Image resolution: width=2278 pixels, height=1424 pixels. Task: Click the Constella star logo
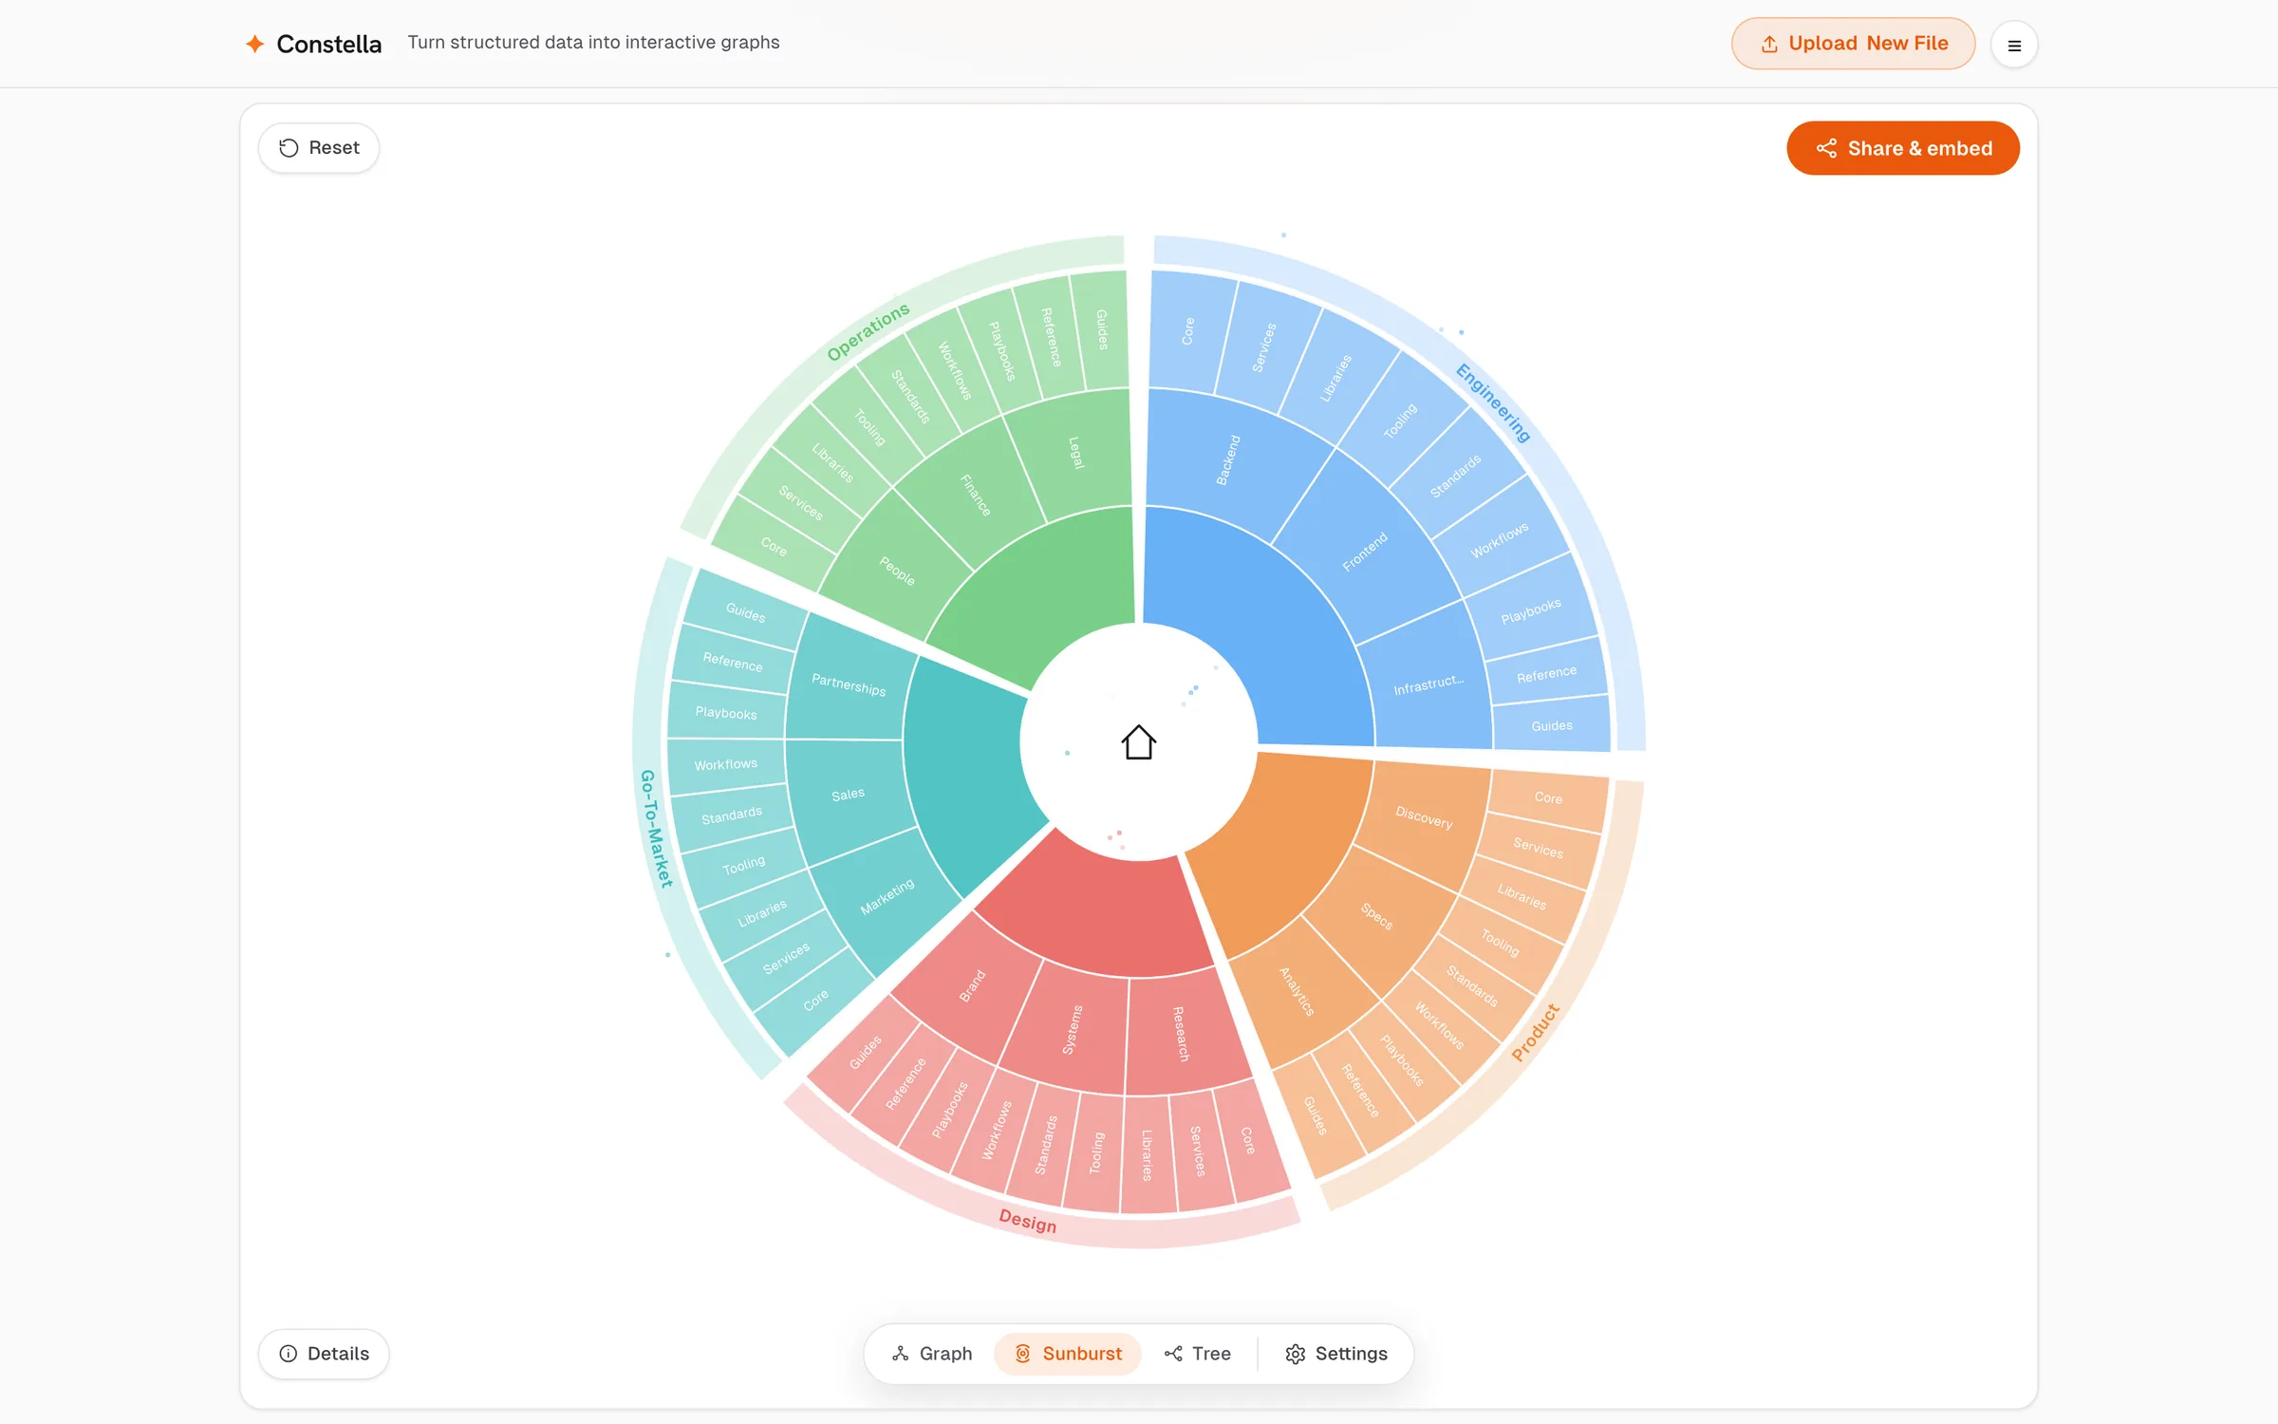(x=254, y=44)
